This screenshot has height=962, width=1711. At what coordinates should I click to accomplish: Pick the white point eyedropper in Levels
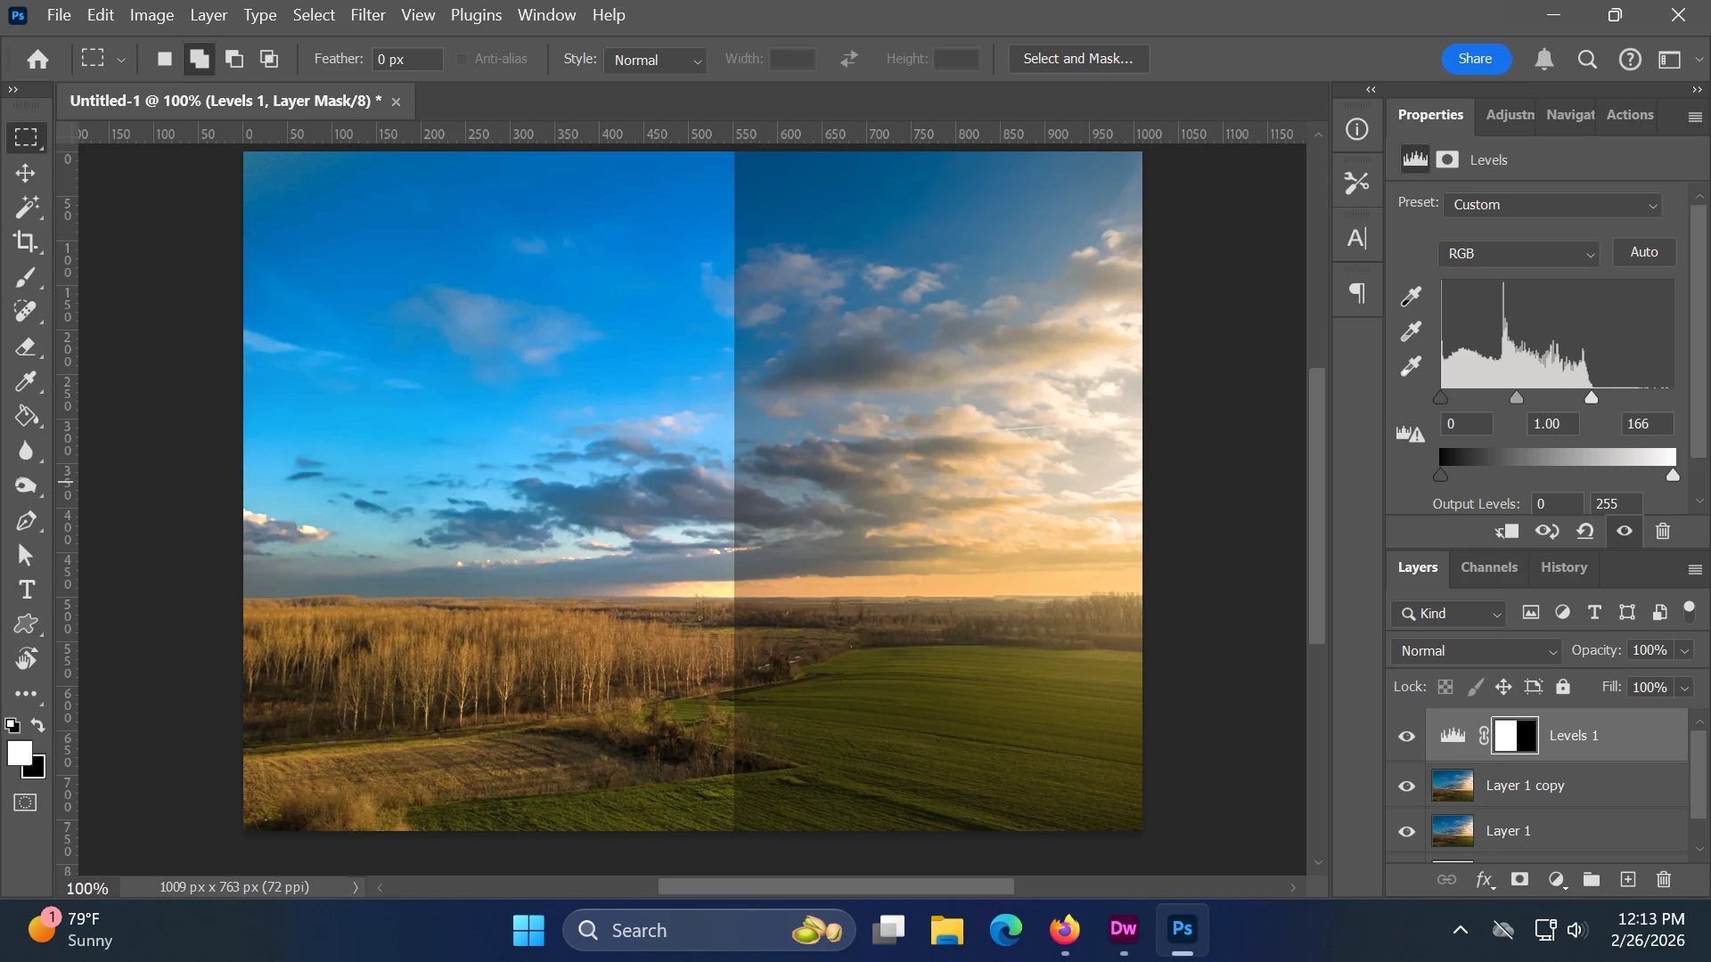pos(1411,366)
